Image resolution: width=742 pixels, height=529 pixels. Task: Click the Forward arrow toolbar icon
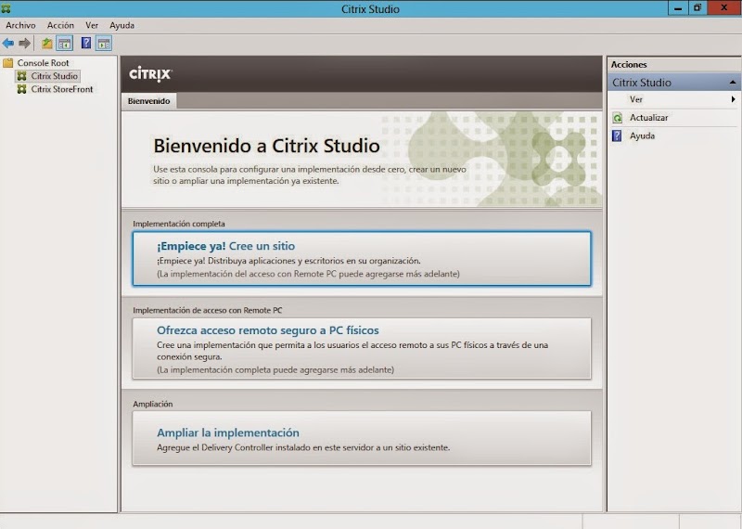coord(25,44)
